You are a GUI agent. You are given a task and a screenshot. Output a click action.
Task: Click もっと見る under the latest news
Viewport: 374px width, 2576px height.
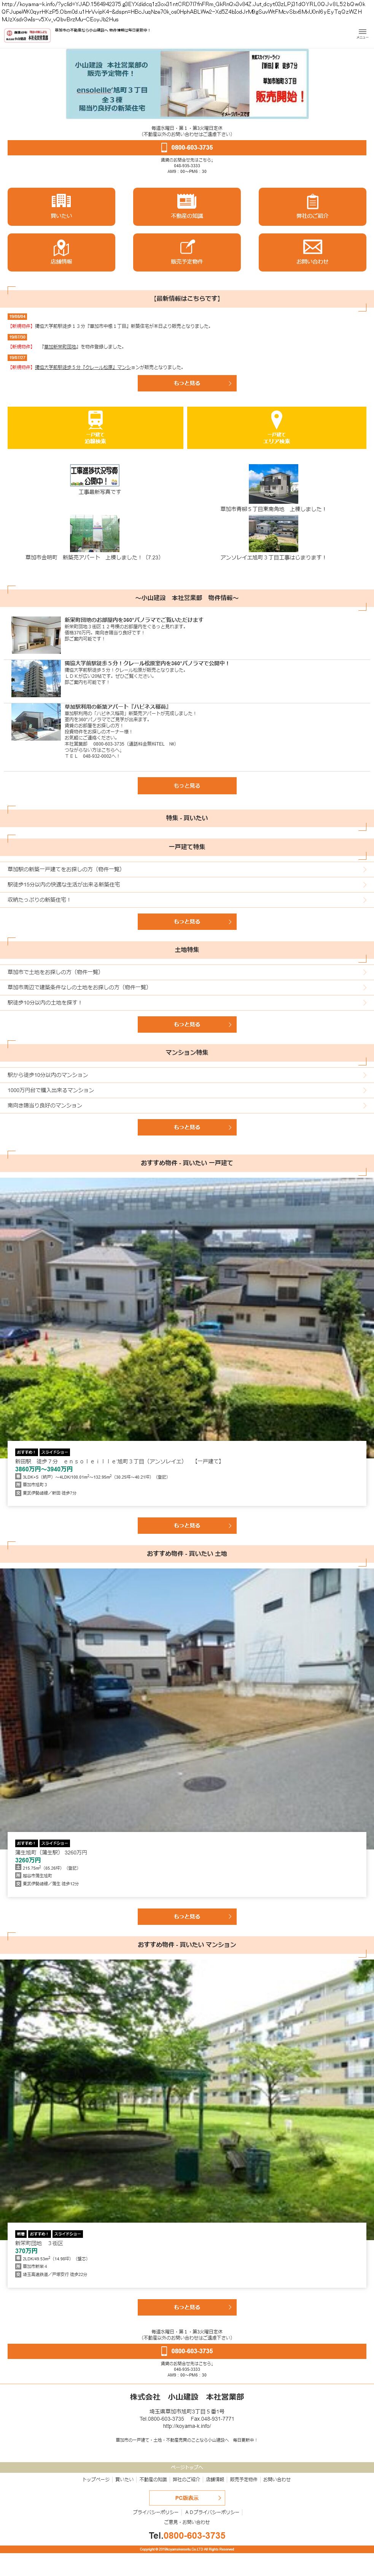pyautogui.click(x=187, y=383)
